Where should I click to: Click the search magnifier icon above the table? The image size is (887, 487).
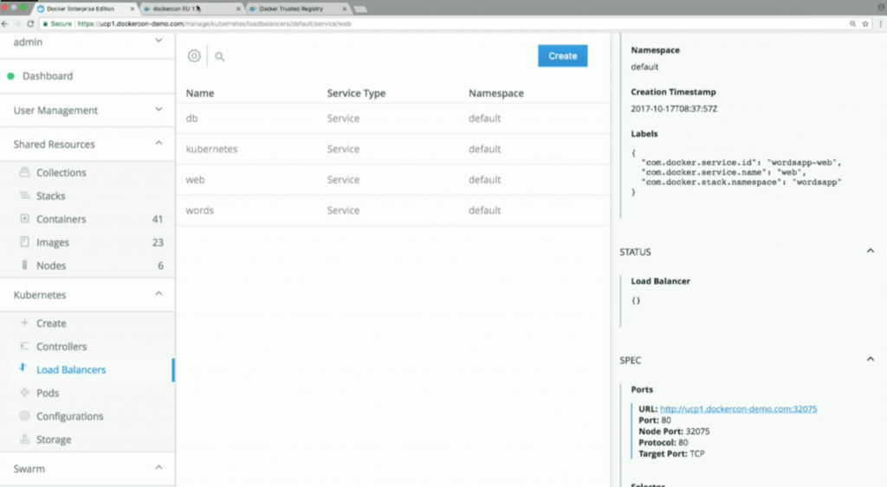click(x=219, y=56)
